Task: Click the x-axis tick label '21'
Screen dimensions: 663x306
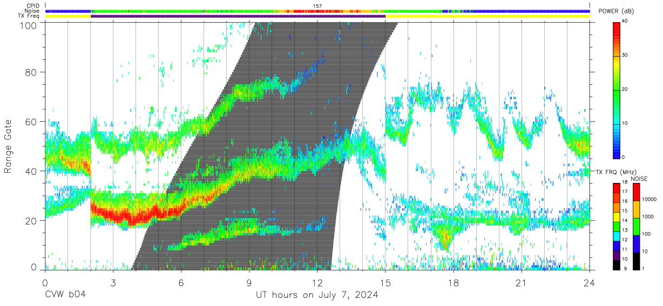Action: 521,283
